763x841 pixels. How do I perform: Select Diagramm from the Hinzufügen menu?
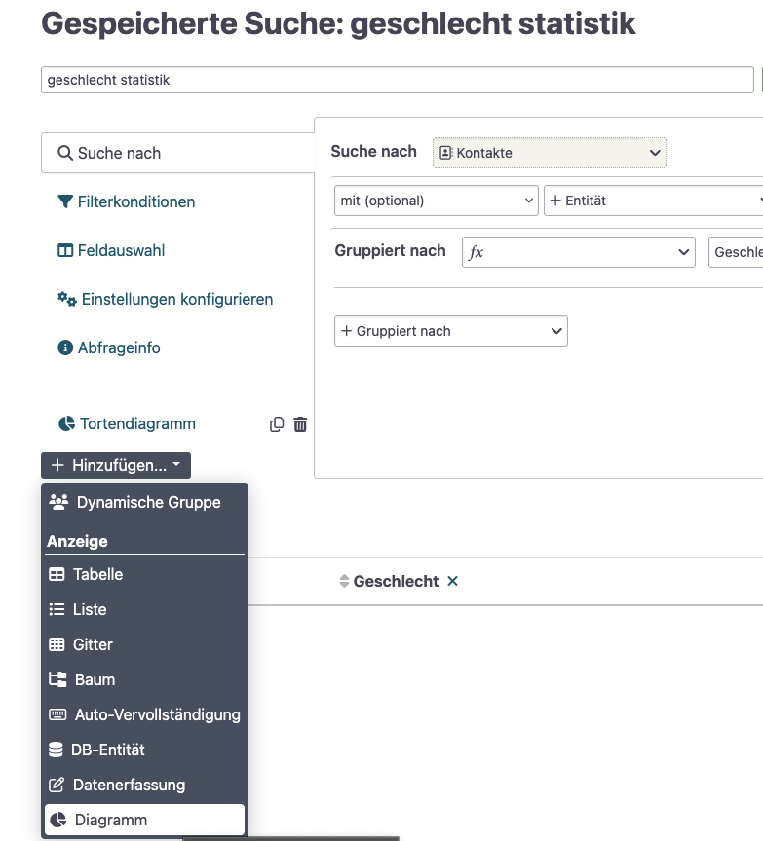110,820
